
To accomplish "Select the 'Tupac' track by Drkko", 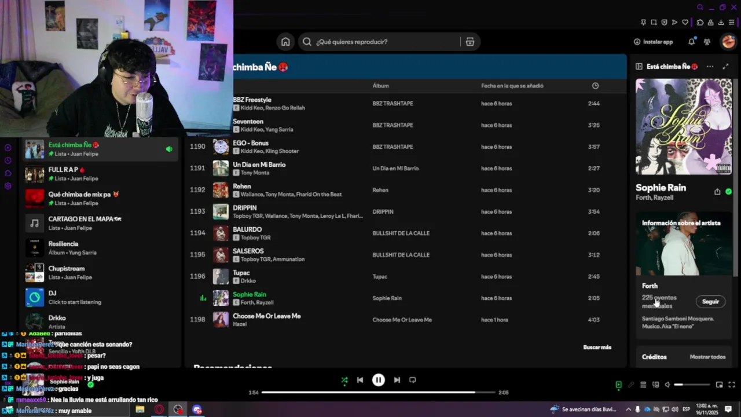I will [241, 273].
